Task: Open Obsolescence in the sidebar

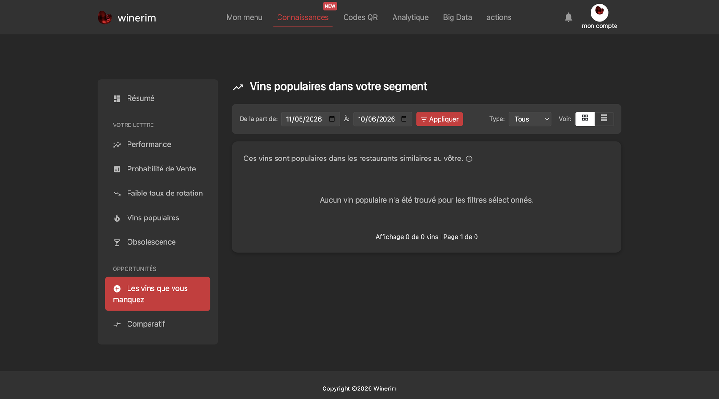Action: tap(158, 242)
